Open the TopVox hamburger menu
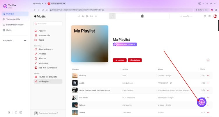Screen dimensions: 219x117 (204, 3)
